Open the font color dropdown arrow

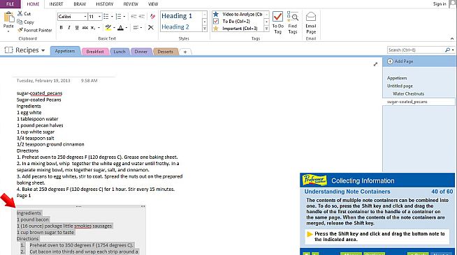(126, 28)
